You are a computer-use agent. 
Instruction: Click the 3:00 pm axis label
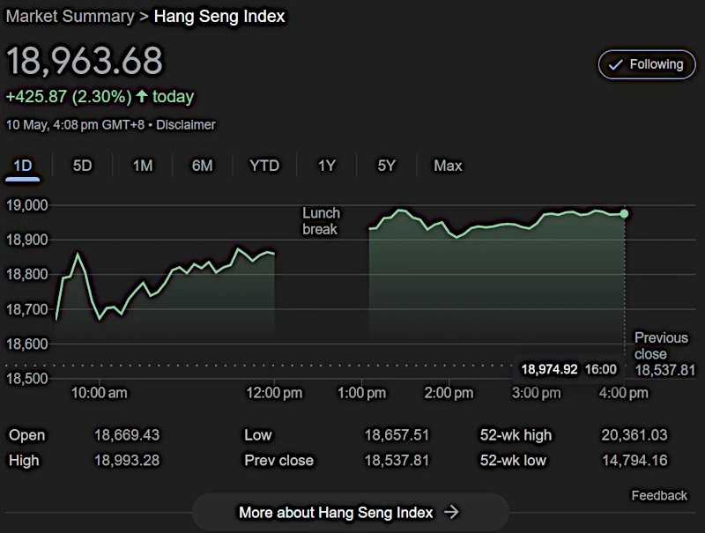(536, 393)
